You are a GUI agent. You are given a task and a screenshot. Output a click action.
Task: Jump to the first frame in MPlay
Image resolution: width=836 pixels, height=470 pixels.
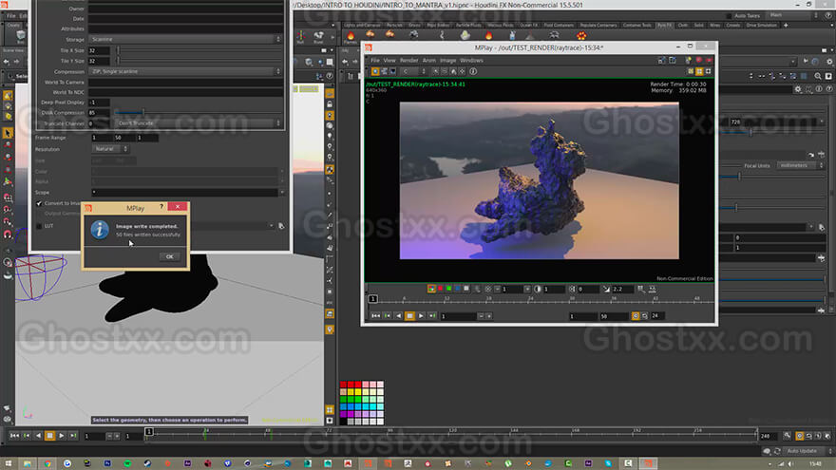pos(375,316)
